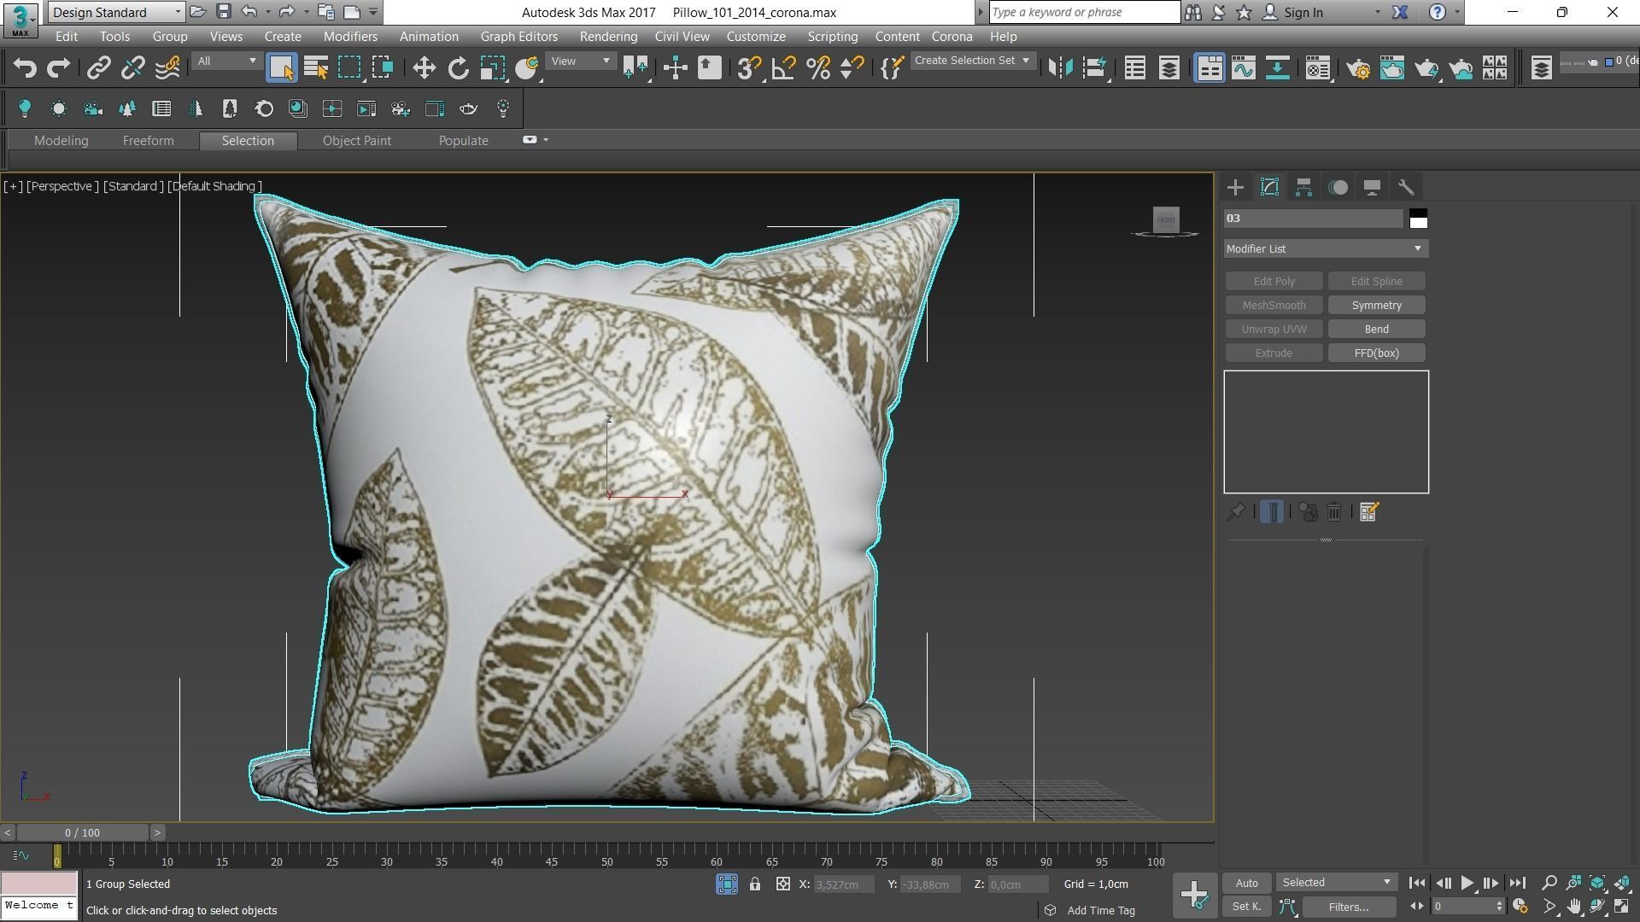Image resolution: width=1640 pixels, height=922 pixels.
Task: Click the 0 / 100 time slider
Action: [82, 832]
